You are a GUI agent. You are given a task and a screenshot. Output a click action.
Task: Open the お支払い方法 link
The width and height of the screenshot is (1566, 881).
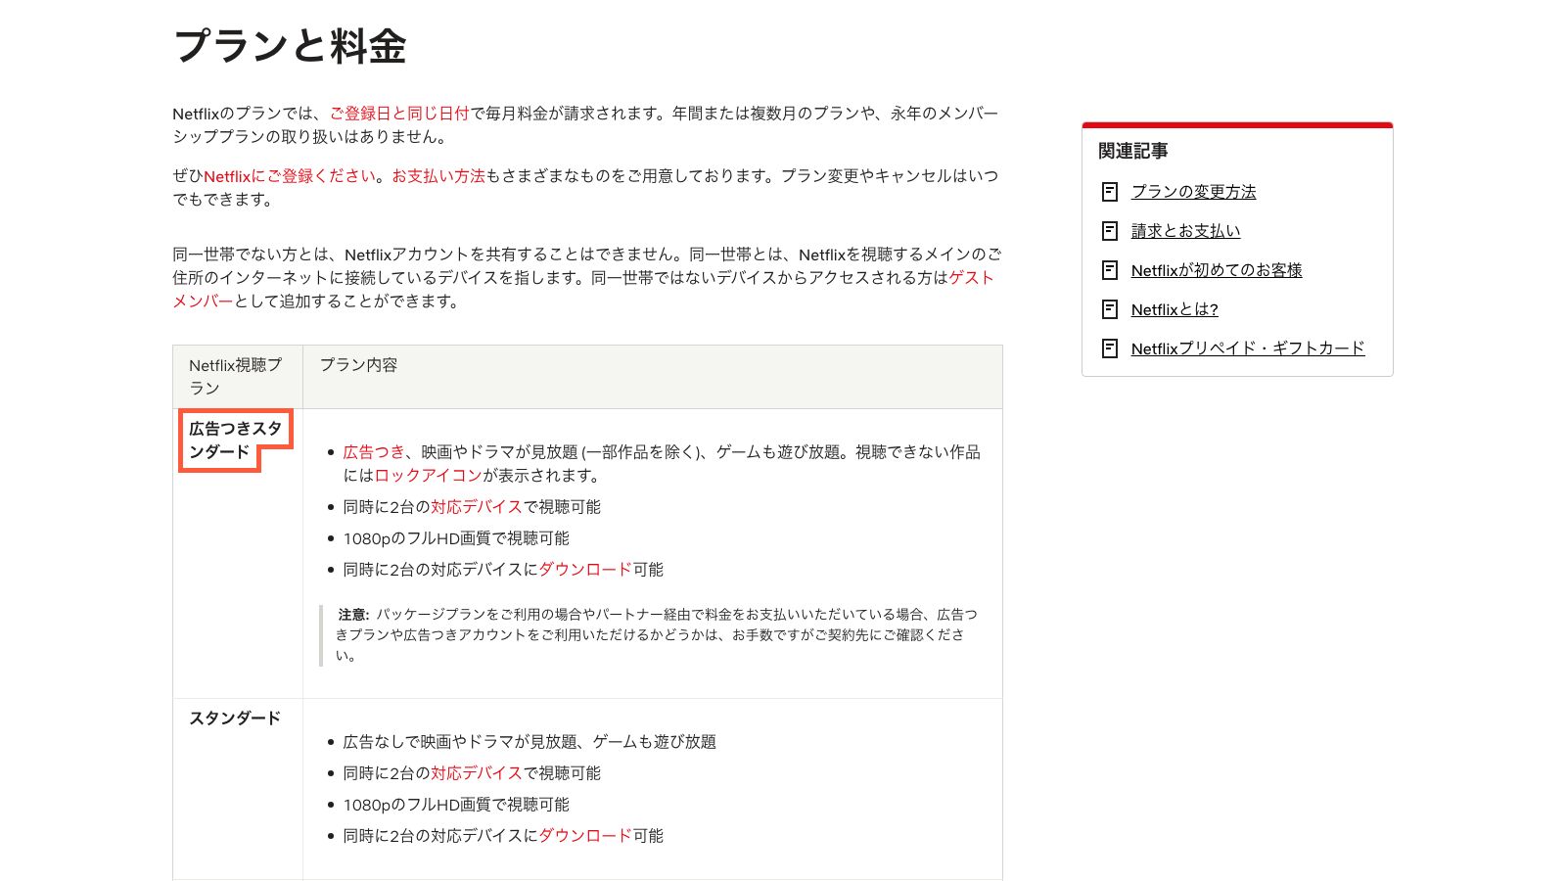click(x=438, y=176)
